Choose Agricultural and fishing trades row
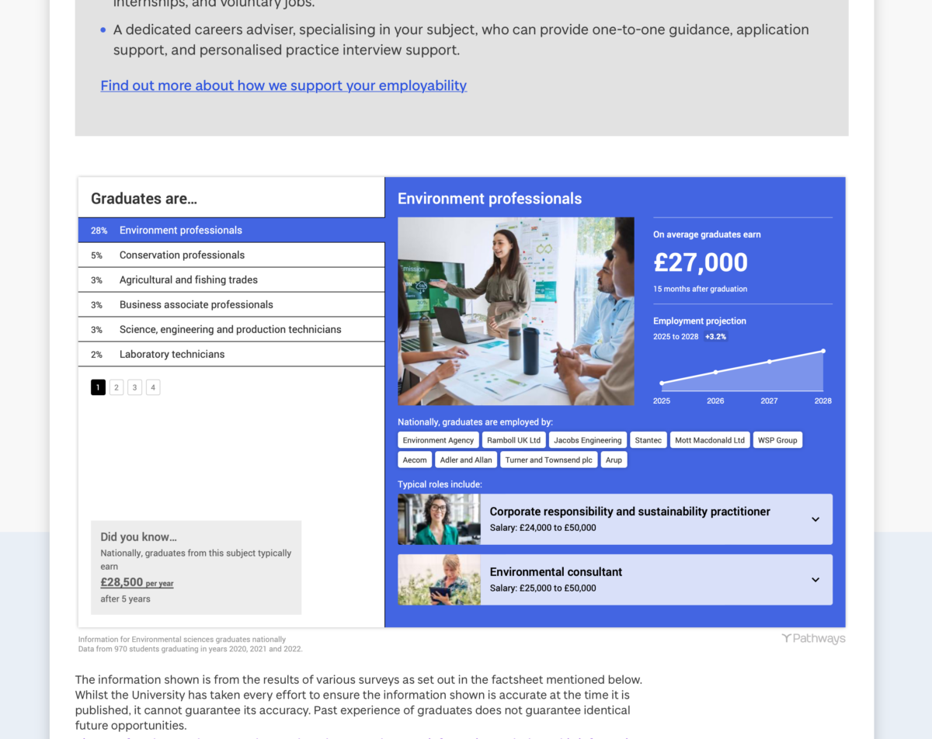The height and width of the screenshot is (739, 932). [231, 280]
